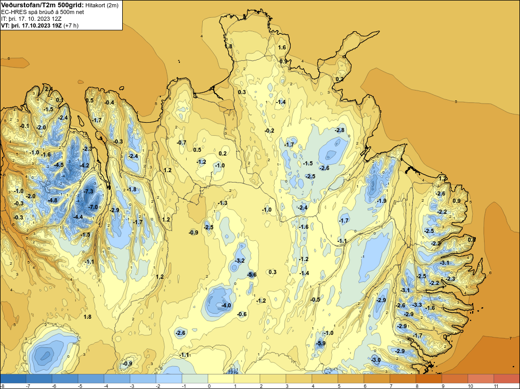This screenshot has height=389, width=520.
Task: Click the -5.9 temperature value
Action: (321, 343)
